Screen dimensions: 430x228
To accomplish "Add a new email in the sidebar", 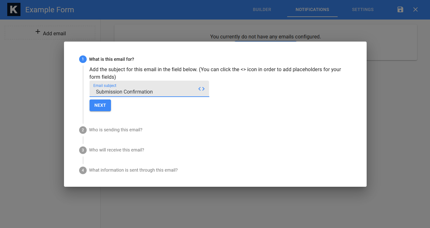I will (50, 33).
